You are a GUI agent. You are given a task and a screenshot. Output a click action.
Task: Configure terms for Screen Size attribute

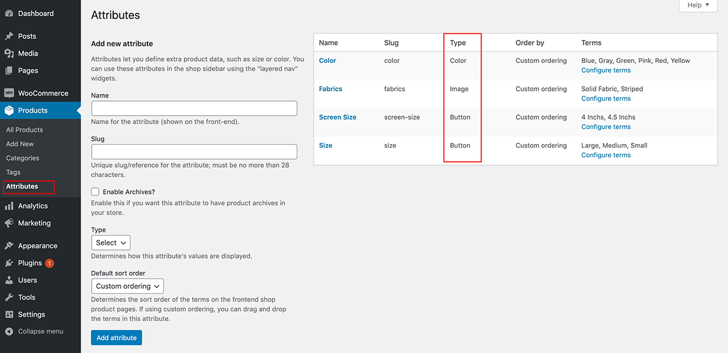[606, 127]
